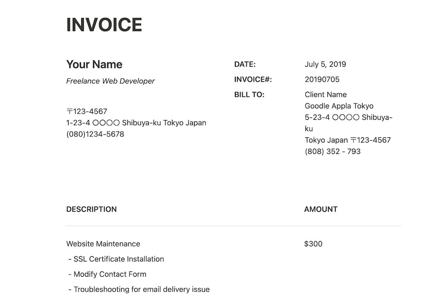The height and width of the screenshot is (300, 439).
Task: Select the sender address line in Shibuya-ku
Action: click(136, 123)
